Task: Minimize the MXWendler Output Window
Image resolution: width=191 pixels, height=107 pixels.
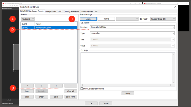Action: (178, 3)
